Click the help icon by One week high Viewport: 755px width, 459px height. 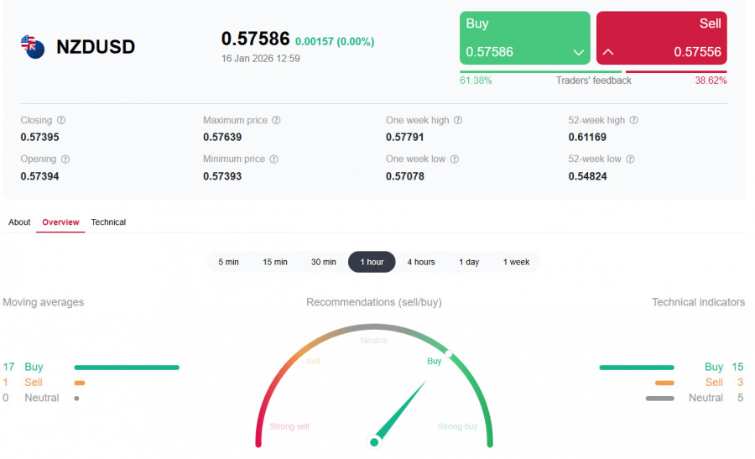pos(458,120)
